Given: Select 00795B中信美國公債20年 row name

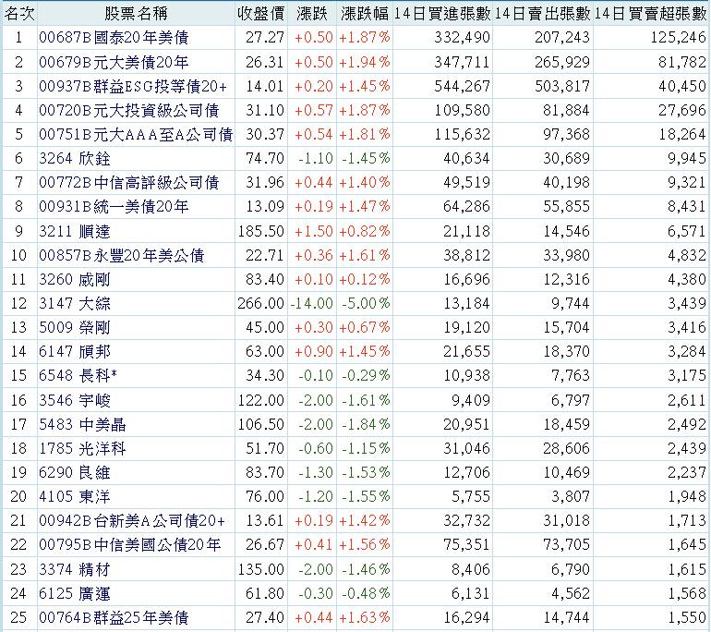Looking at the screenshot, I should [130, 544].
